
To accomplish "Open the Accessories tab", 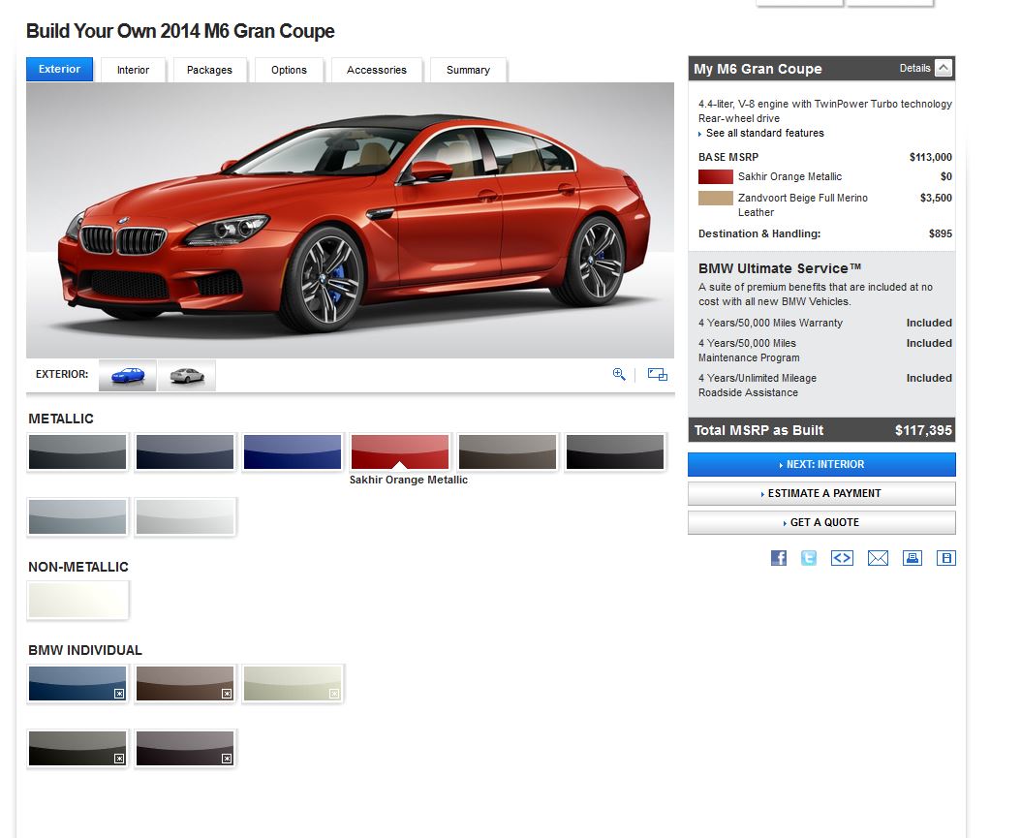I will 377,70.
